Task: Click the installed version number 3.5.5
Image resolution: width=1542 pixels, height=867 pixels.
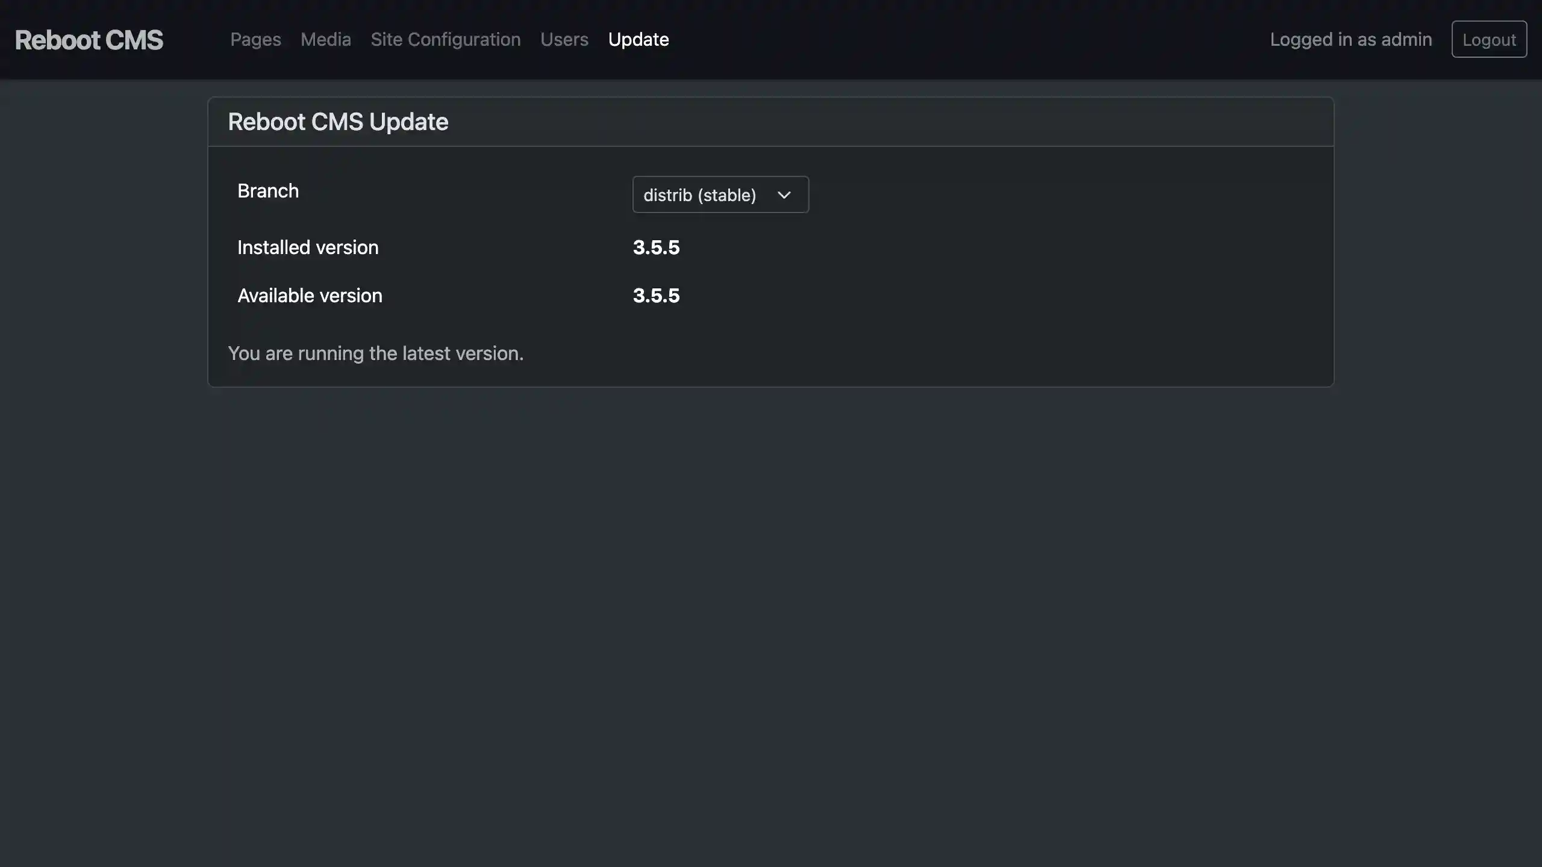Action: [655, 247]
